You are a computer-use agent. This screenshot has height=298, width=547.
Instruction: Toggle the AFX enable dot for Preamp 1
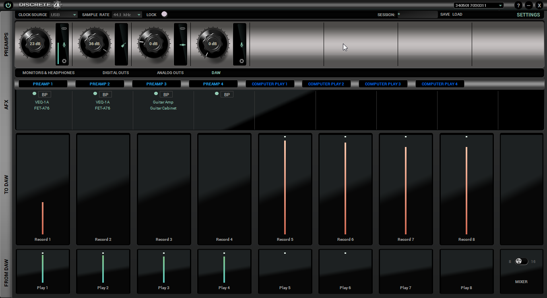click(34, 93)
